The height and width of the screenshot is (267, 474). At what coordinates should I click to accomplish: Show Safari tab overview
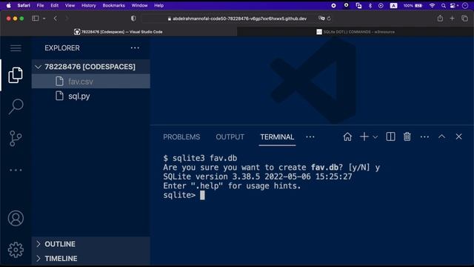(x=464, y=19)
